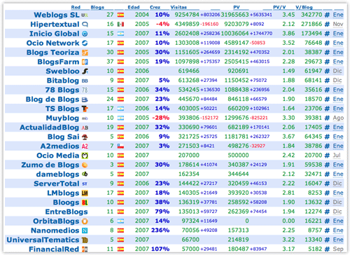
Task: Click the UniversalTematics logo icon
Action: click(85, 240)
